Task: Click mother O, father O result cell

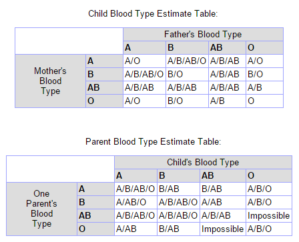Action: 264,101
